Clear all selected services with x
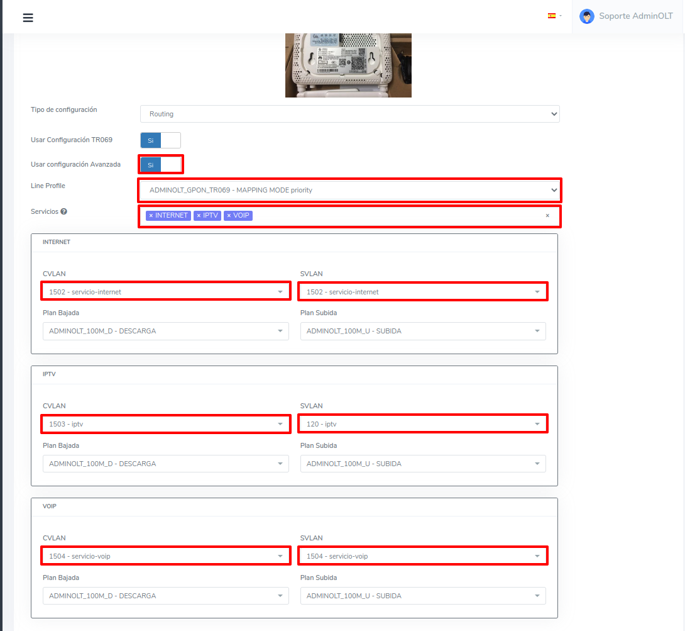Image resolution: width=685 pixels, height=631 pixels. (547, 216)
